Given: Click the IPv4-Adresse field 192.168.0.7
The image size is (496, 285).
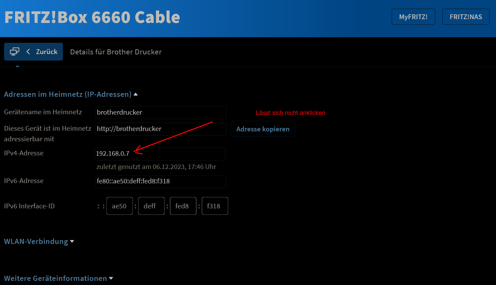Looking at the screenshot, I should [160, 154].
